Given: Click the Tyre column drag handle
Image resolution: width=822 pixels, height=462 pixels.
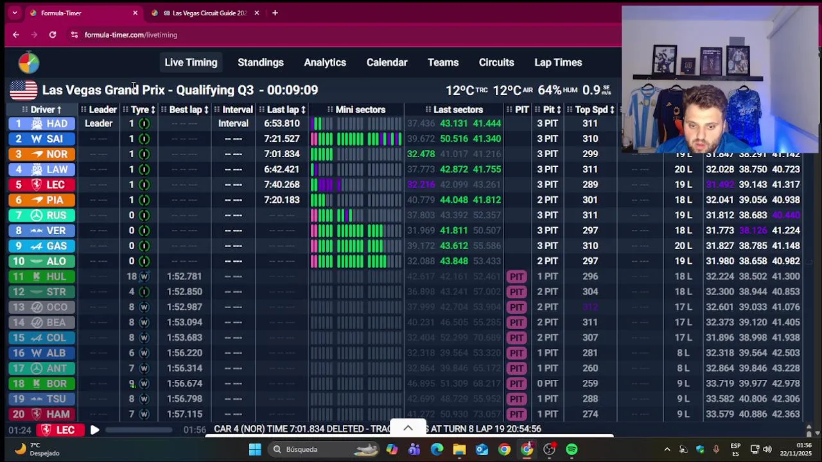Looking at the screenshot, I should point(126,110).
